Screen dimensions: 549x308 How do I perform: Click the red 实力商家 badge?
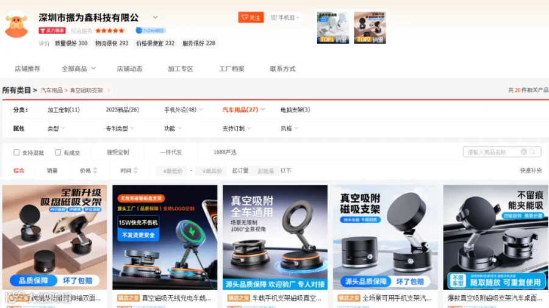click(52, 30)
